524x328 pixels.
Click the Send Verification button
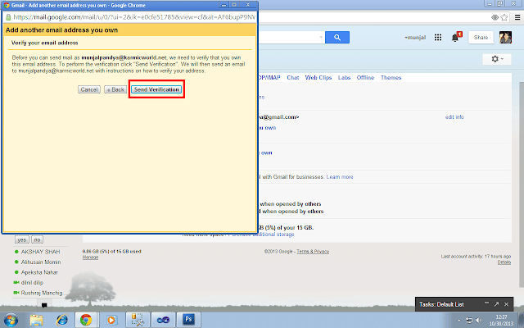156,89
